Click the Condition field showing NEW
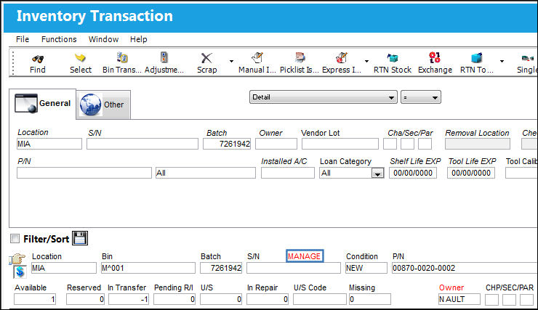This screenshot has height=310, width=538. 366,268
